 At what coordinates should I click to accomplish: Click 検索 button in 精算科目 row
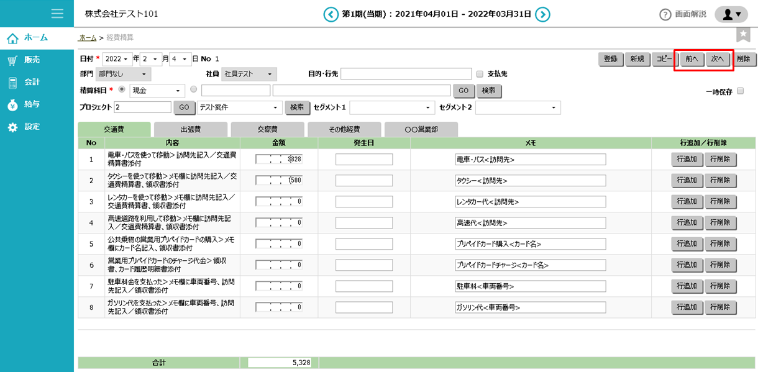click(x=489, y=91)
